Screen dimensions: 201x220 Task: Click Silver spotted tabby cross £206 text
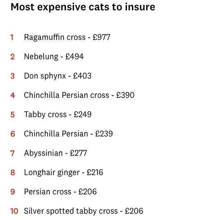tap(83, 211)
